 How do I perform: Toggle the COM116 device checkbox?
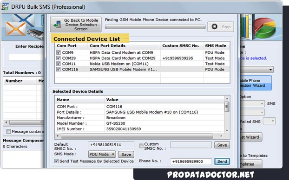point(59,70)
